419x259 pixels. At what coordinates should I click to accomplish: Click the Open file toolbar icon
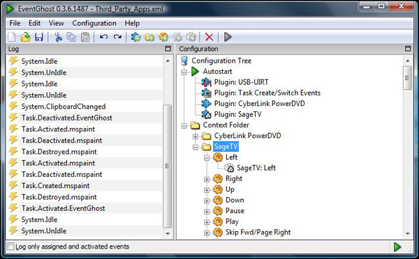click(26, 37)
